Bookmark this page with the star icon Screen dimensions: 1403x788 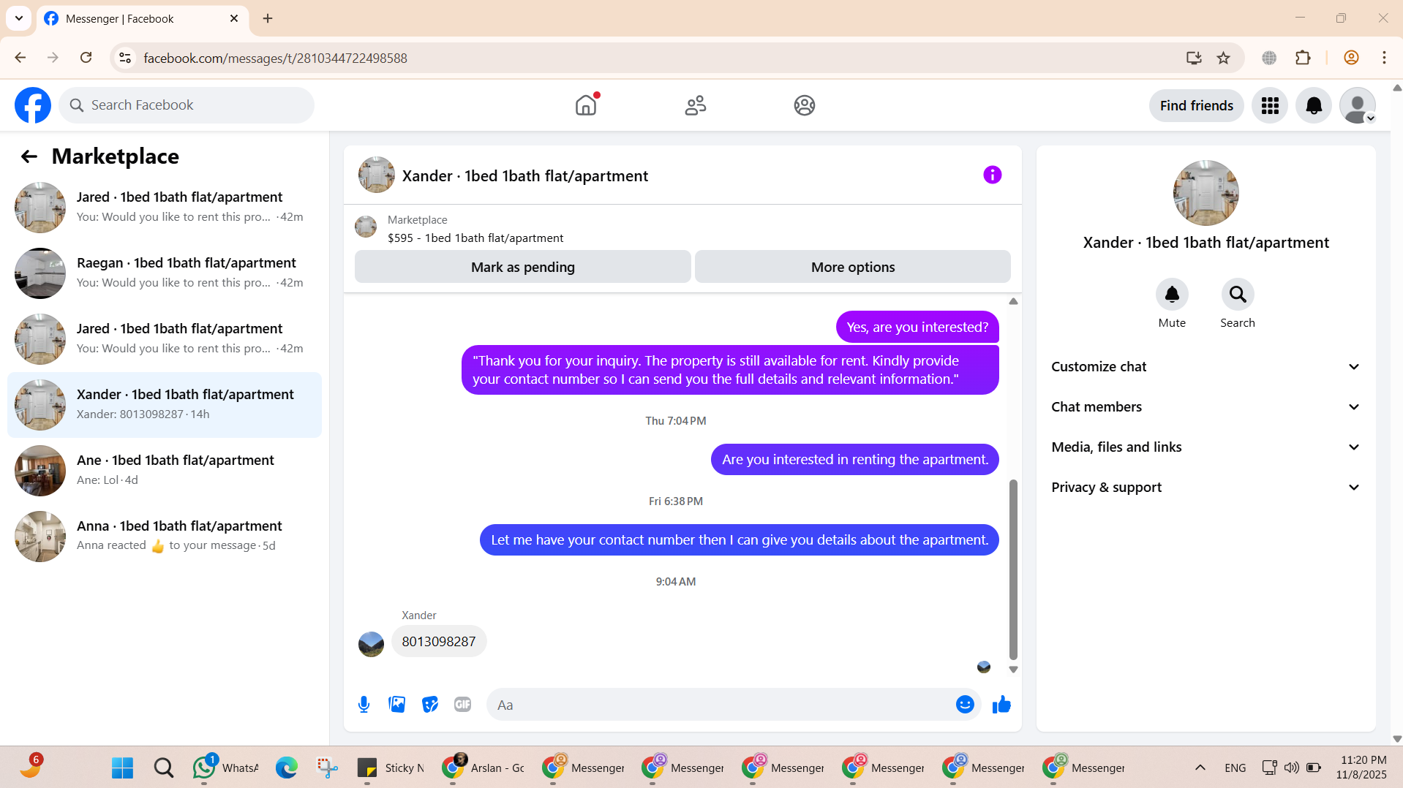[x=1224, y=58]
